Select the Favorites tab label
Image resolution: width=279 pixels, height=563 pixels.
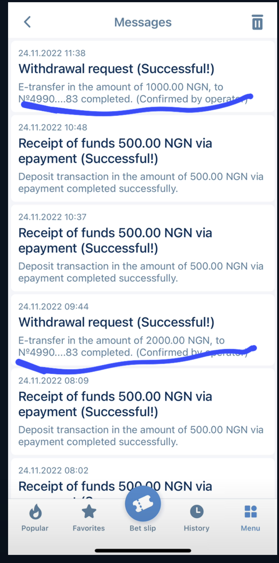pyautogui.click(x=89, y=528)
